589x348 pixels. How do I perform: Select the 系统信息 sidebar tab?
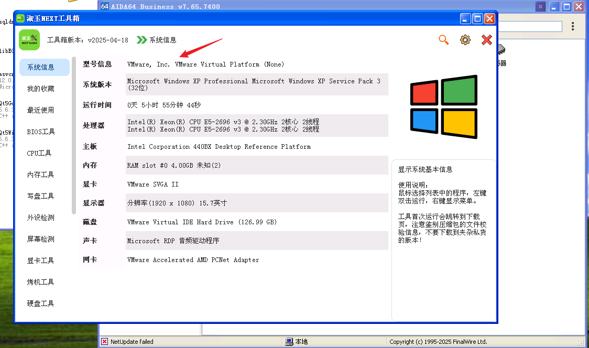click(x=41, y=67)
